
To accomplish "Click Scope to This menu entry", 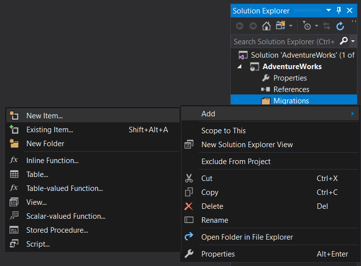I will (x=223, y=131).
